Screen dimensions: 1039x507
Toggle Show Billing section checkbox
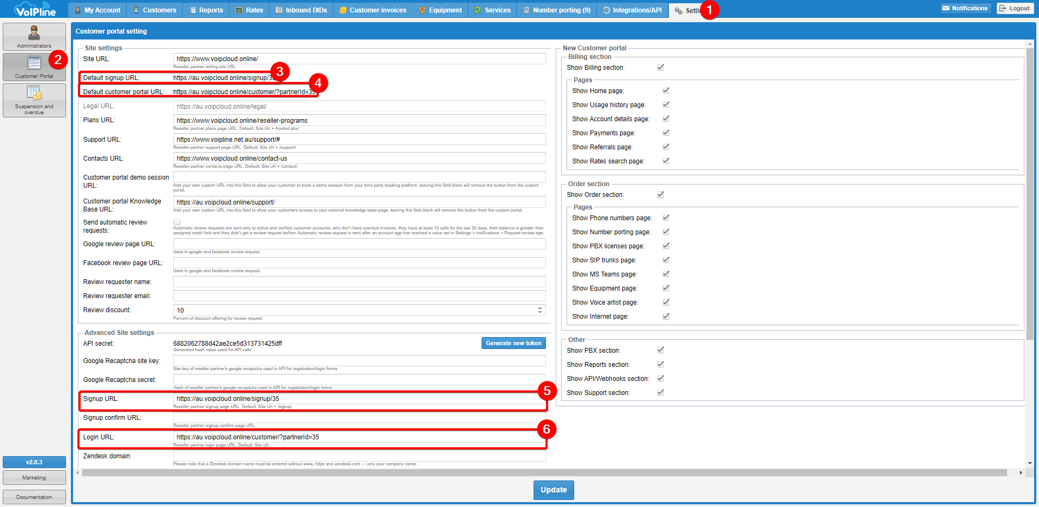661,68
